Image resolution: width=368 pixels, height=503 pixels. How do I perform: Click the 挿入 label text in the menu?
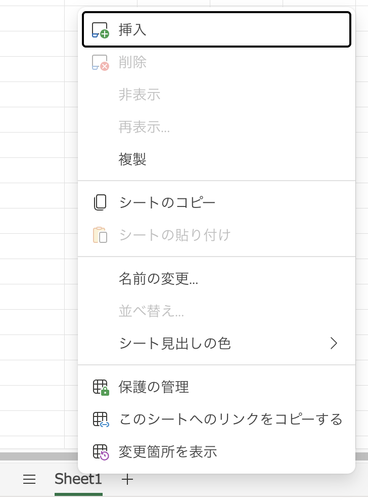132,30
